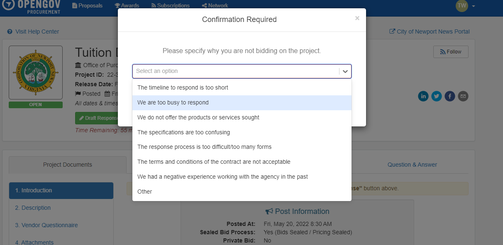This screenshot has width=503, height=245.
Task: Click the Awards trophy icon
Action: click(x=117, y=5)
